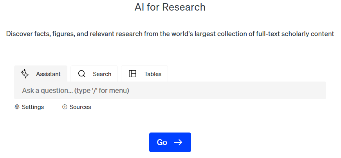
Task: Click the sparkle icon on Assistant tab
Action: [x=25, y=74]
